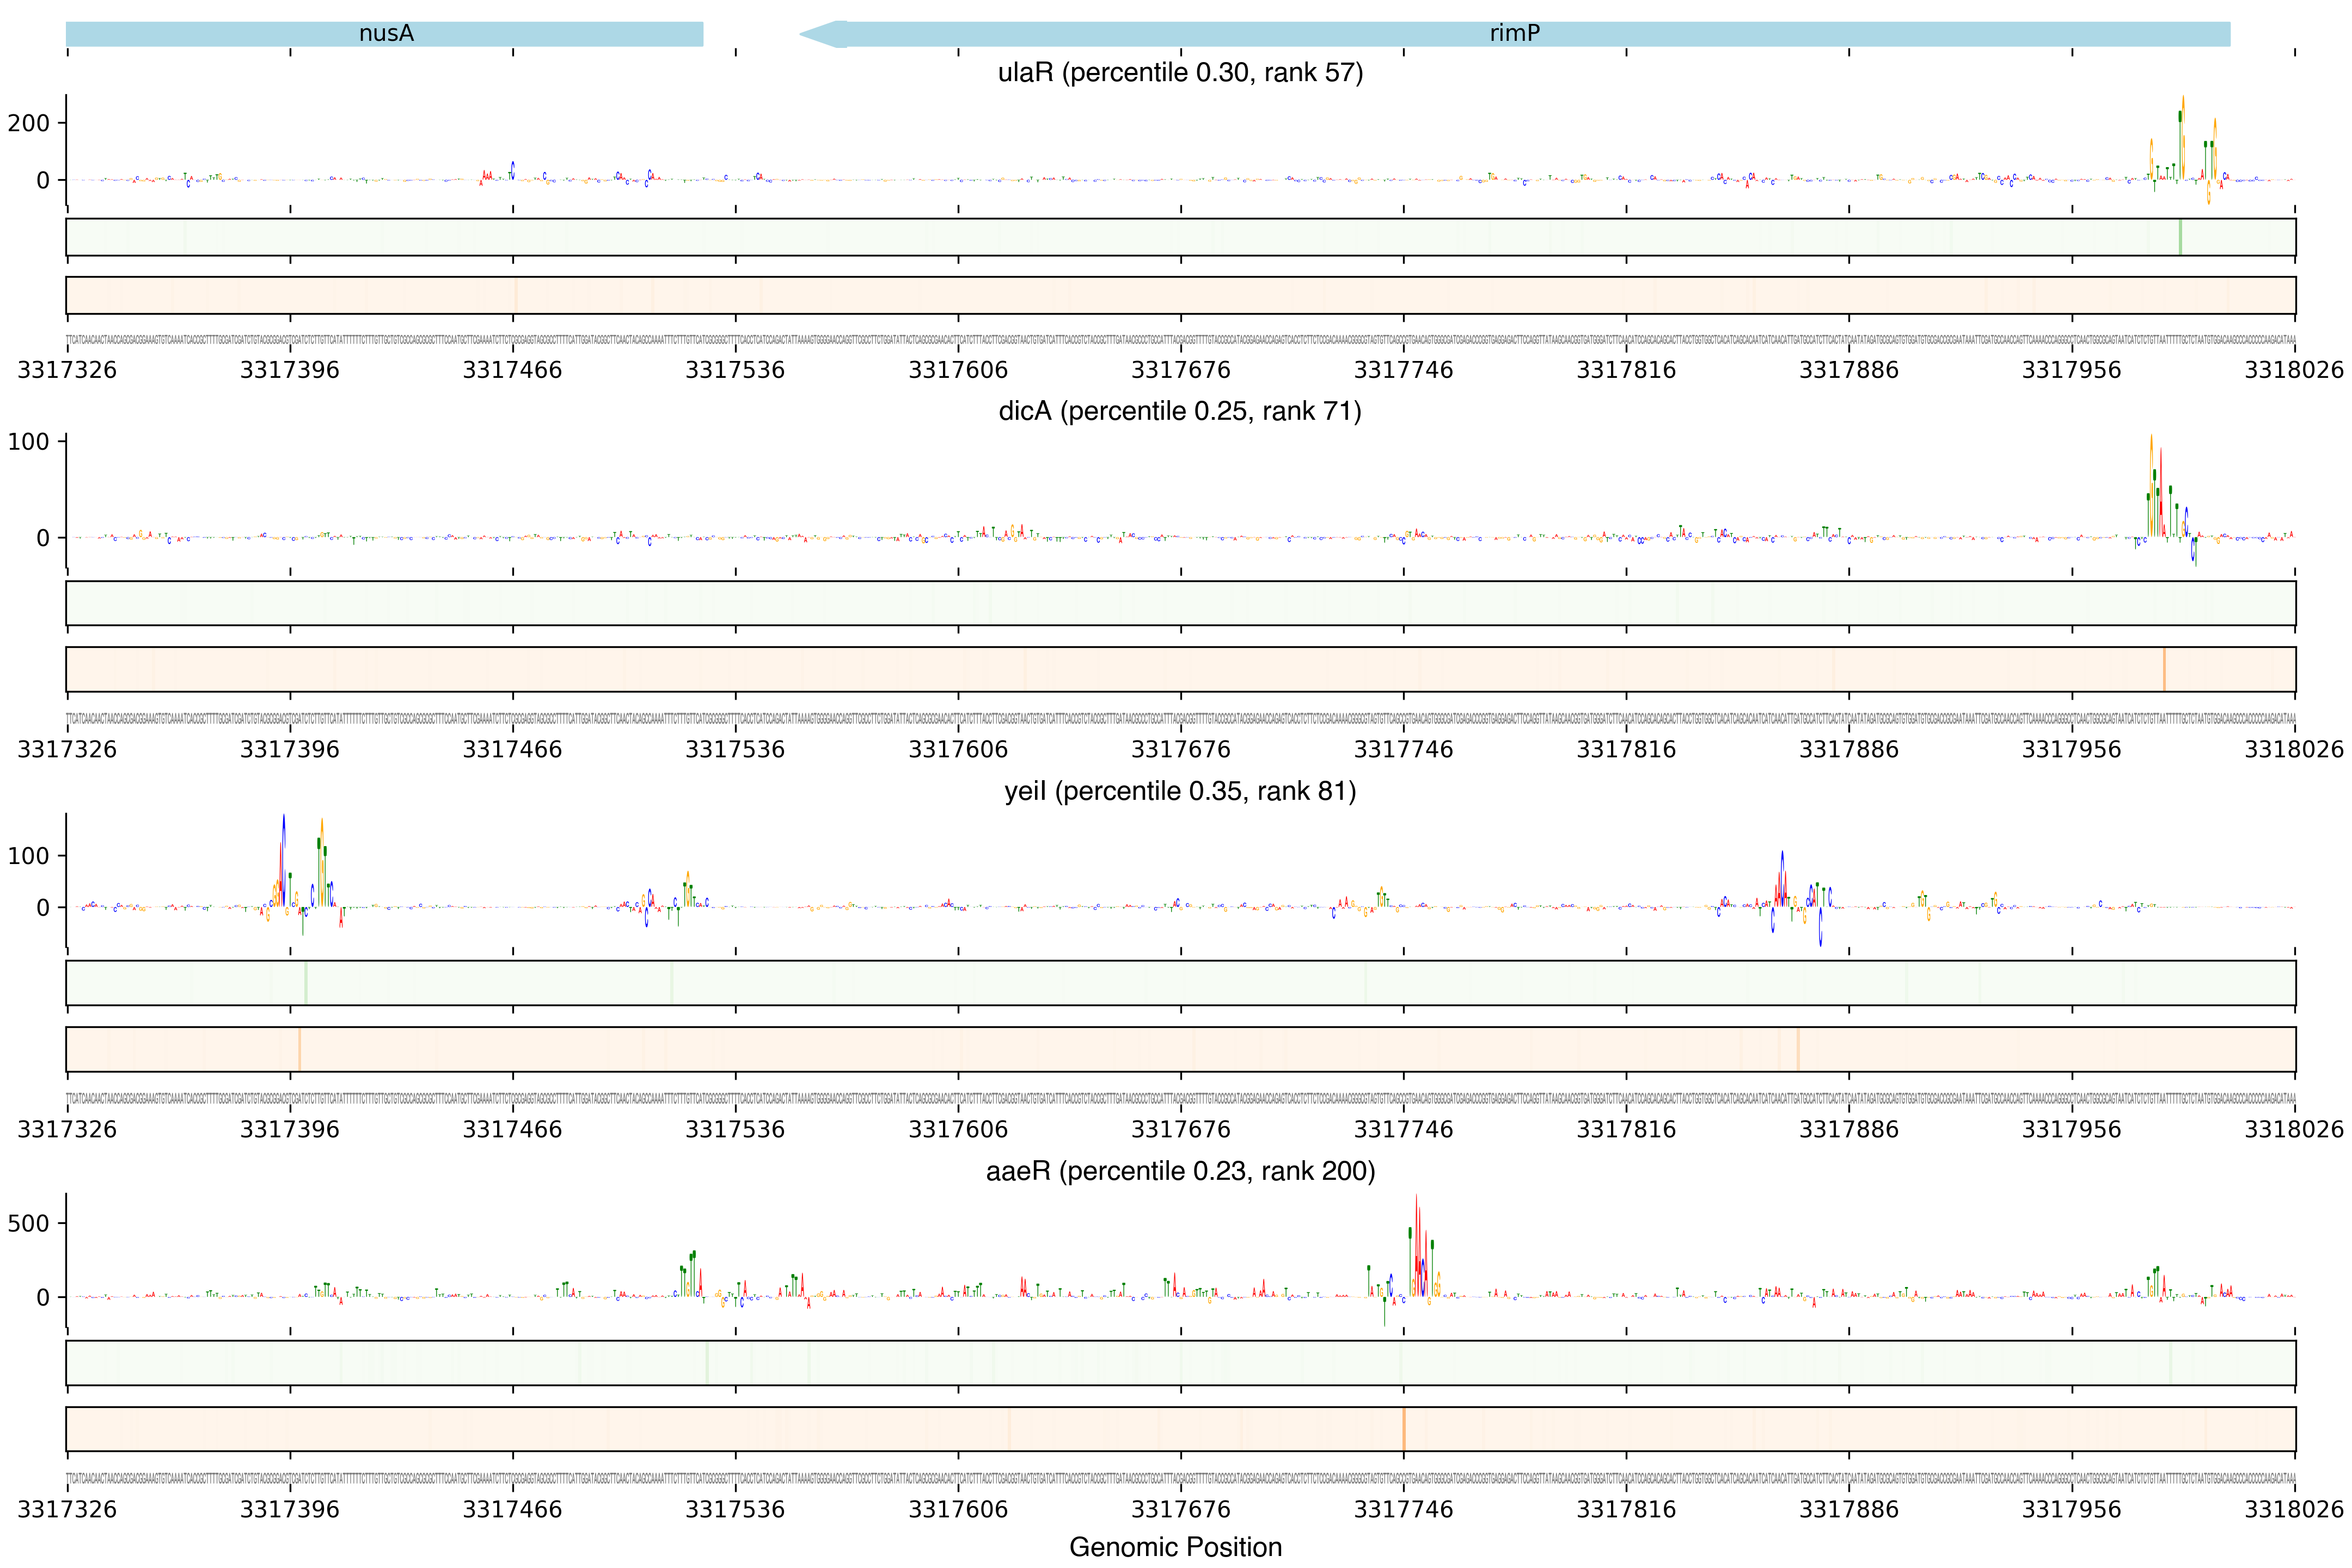Screen dimensions: 2352x1568
Task: Click the green stripe in yeiI heatmap
Action: coord(306,983)
